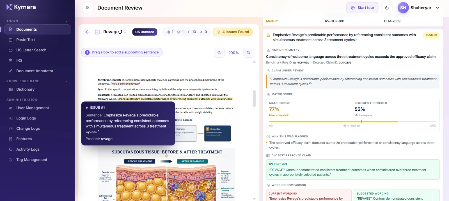Zoom out the document view
This screenshot has height=201, width=449.
(219, 53)
